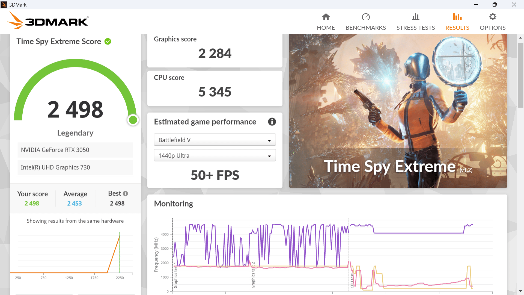This screenshot has width=524, height=295.
Task: Click the Frequency (MHz) axis label
Action: tap(156, 255)
